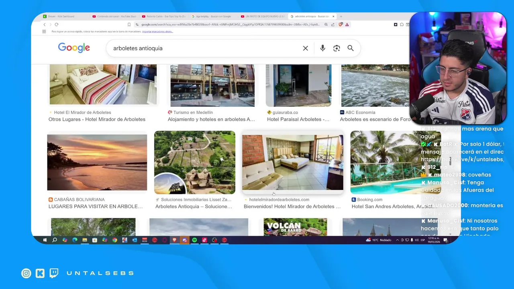Switch to Roberto Carlos YouTube tab
Image resolution: width=514 pixels, height=289 pixels.
164,16
